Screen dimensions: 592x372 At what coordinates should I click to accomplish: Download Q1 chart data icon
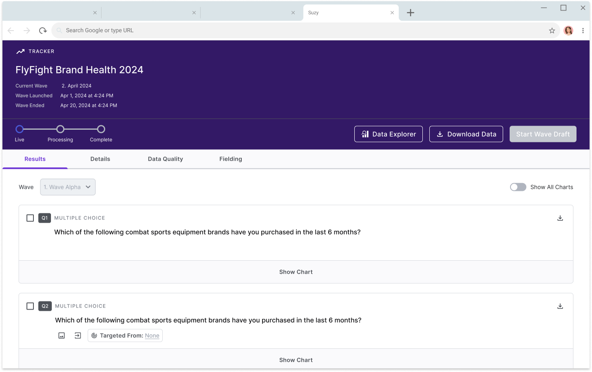[x=560, y=218]
